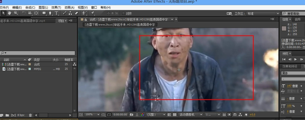Select the Clone Stamp tool

70,13
